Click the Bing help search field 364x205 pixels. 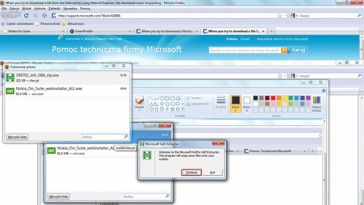245,50
